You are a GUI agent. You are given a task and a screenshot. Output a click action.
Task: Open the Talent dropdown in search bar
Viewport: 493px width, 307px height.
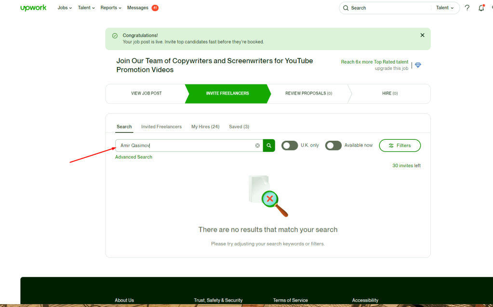click(x=445, y=8)
